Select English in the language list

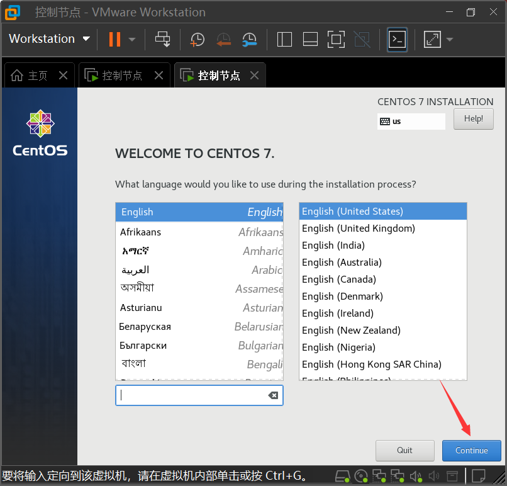[x=199, y=212]
